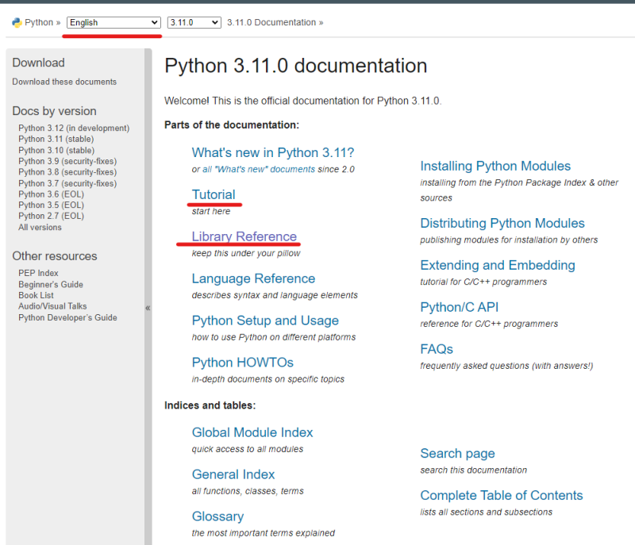635x545 pixels.
Task: Open the Library Reference page
Action: 244,236
